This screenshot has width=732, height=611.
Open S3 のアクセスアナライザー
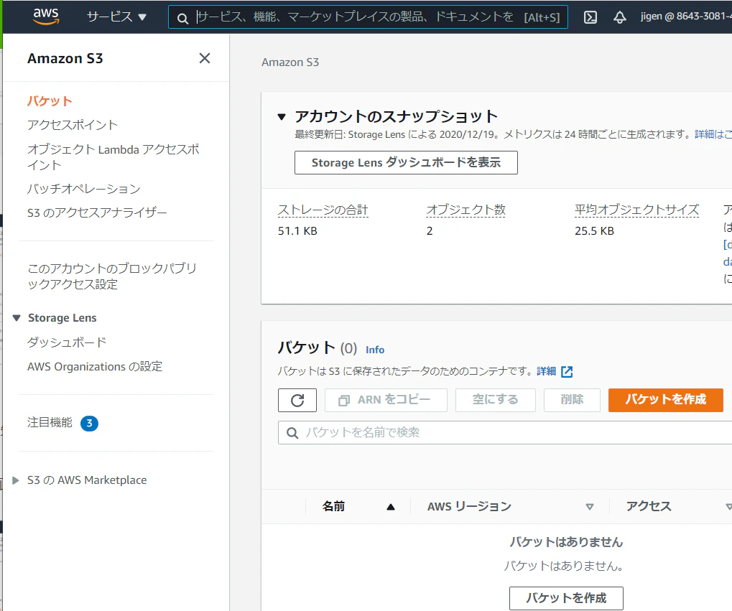[x=97, y=213]
